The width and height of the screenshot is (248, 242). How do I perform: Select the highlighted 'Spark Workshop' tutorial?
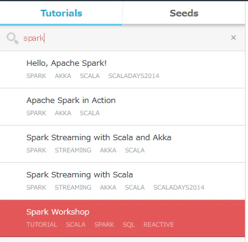(x=122, y=218)
